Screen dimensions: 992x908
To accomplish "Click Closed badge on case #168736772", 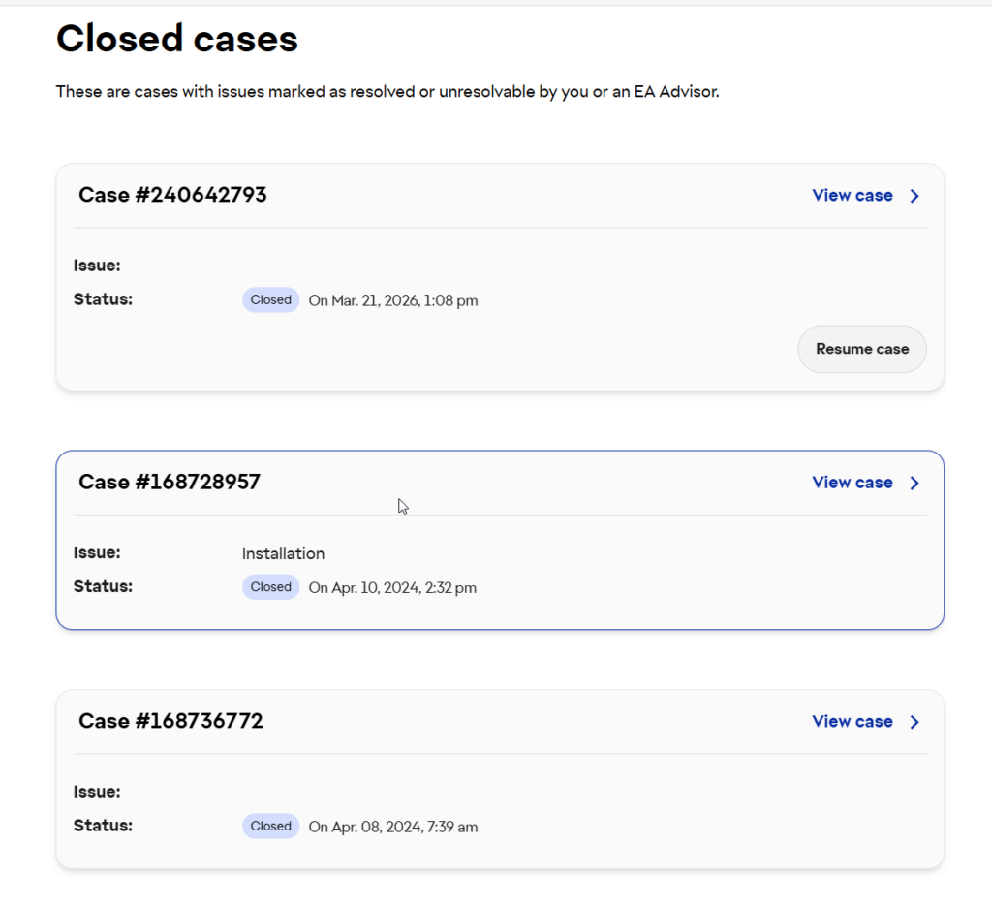I will click(270, 827).
